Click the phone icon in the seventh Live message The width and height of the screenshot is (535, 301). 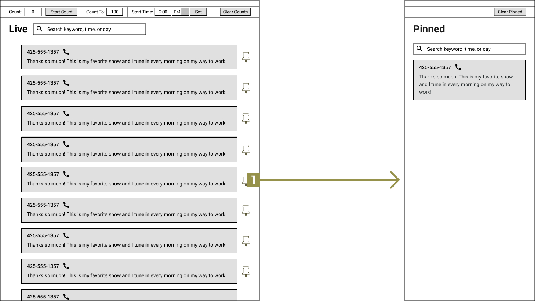66,235
